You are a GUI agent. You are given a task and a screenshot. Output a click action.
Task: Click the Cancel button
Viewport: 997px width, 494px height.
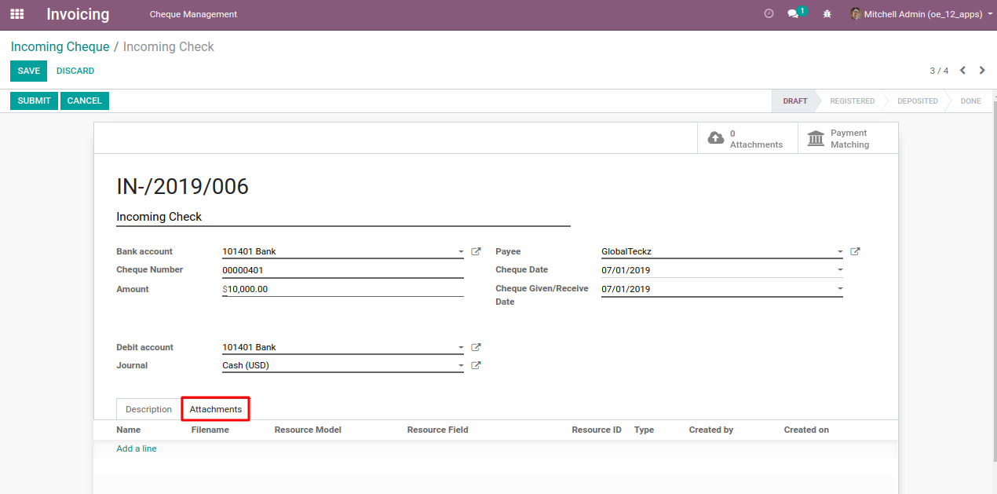click(85, 101)
